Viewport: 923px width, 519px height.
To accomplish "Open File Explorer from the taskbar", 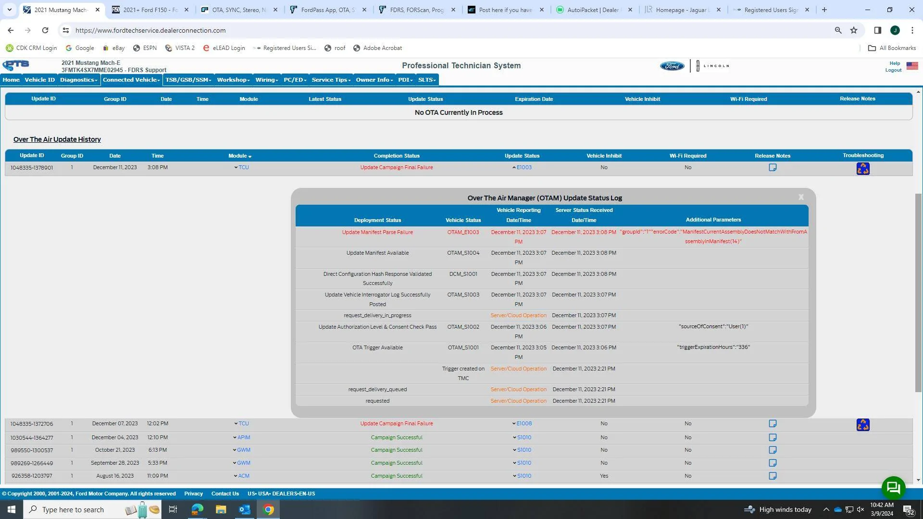I will pos(221,509).
